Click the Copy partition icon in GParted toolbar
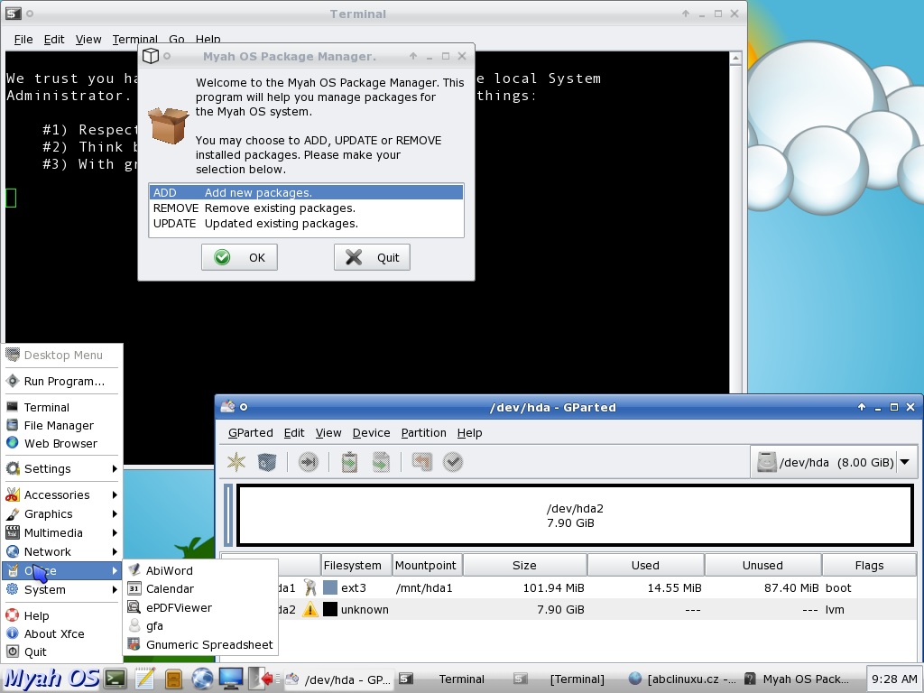The height and width of the screenshot is (693, 924). pos(349,462)
